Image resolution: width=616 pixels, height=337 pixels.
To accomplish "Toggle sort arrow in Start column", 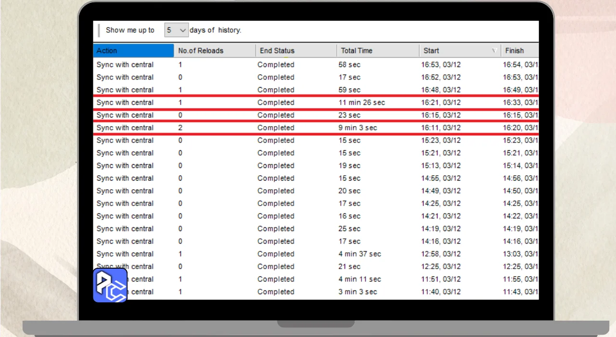I will pos(494,51).
